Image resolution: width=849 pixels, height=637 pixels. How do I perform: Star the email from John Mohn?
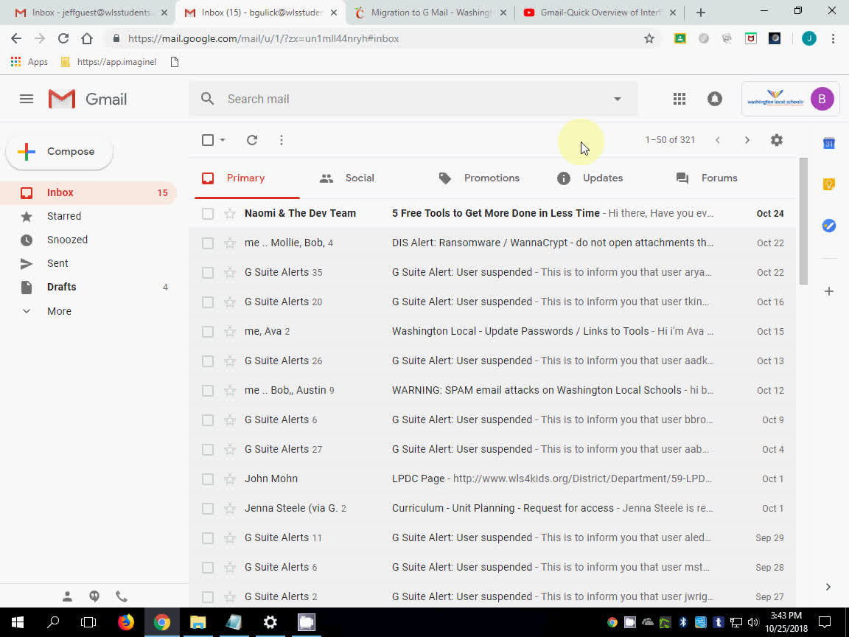point(228,478)
